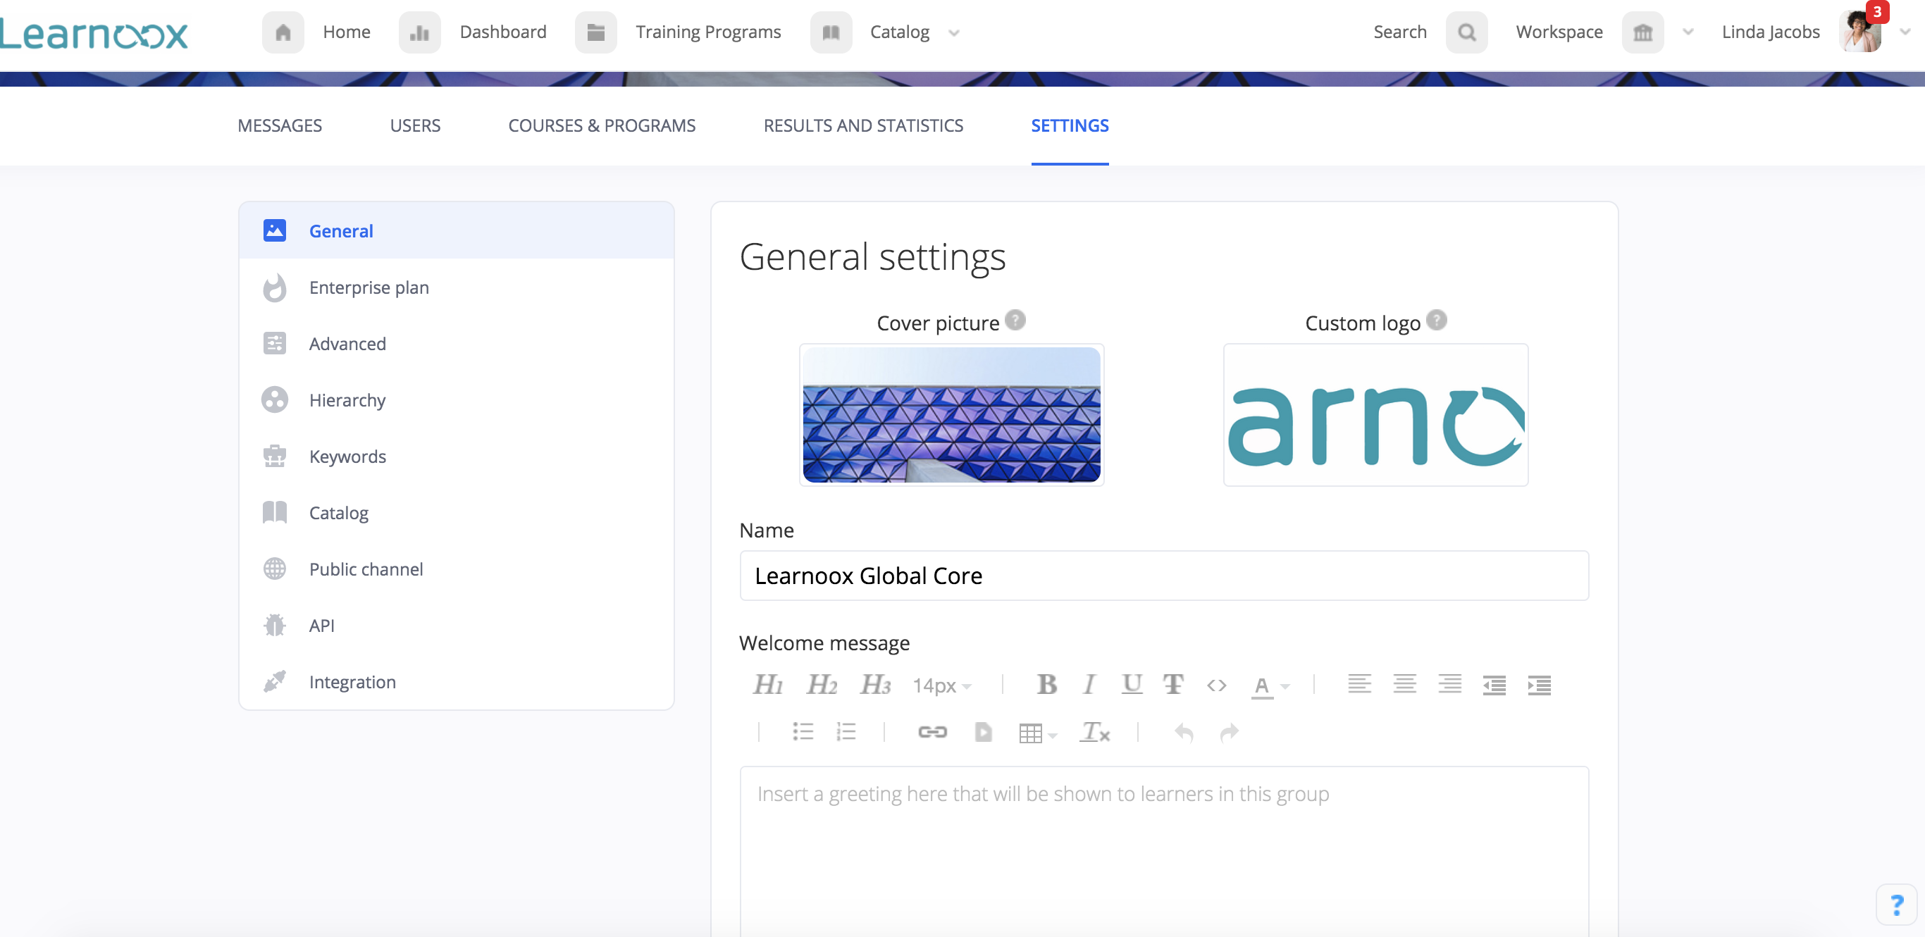Insert a link via the chain icon

click(x=932, y=732)
